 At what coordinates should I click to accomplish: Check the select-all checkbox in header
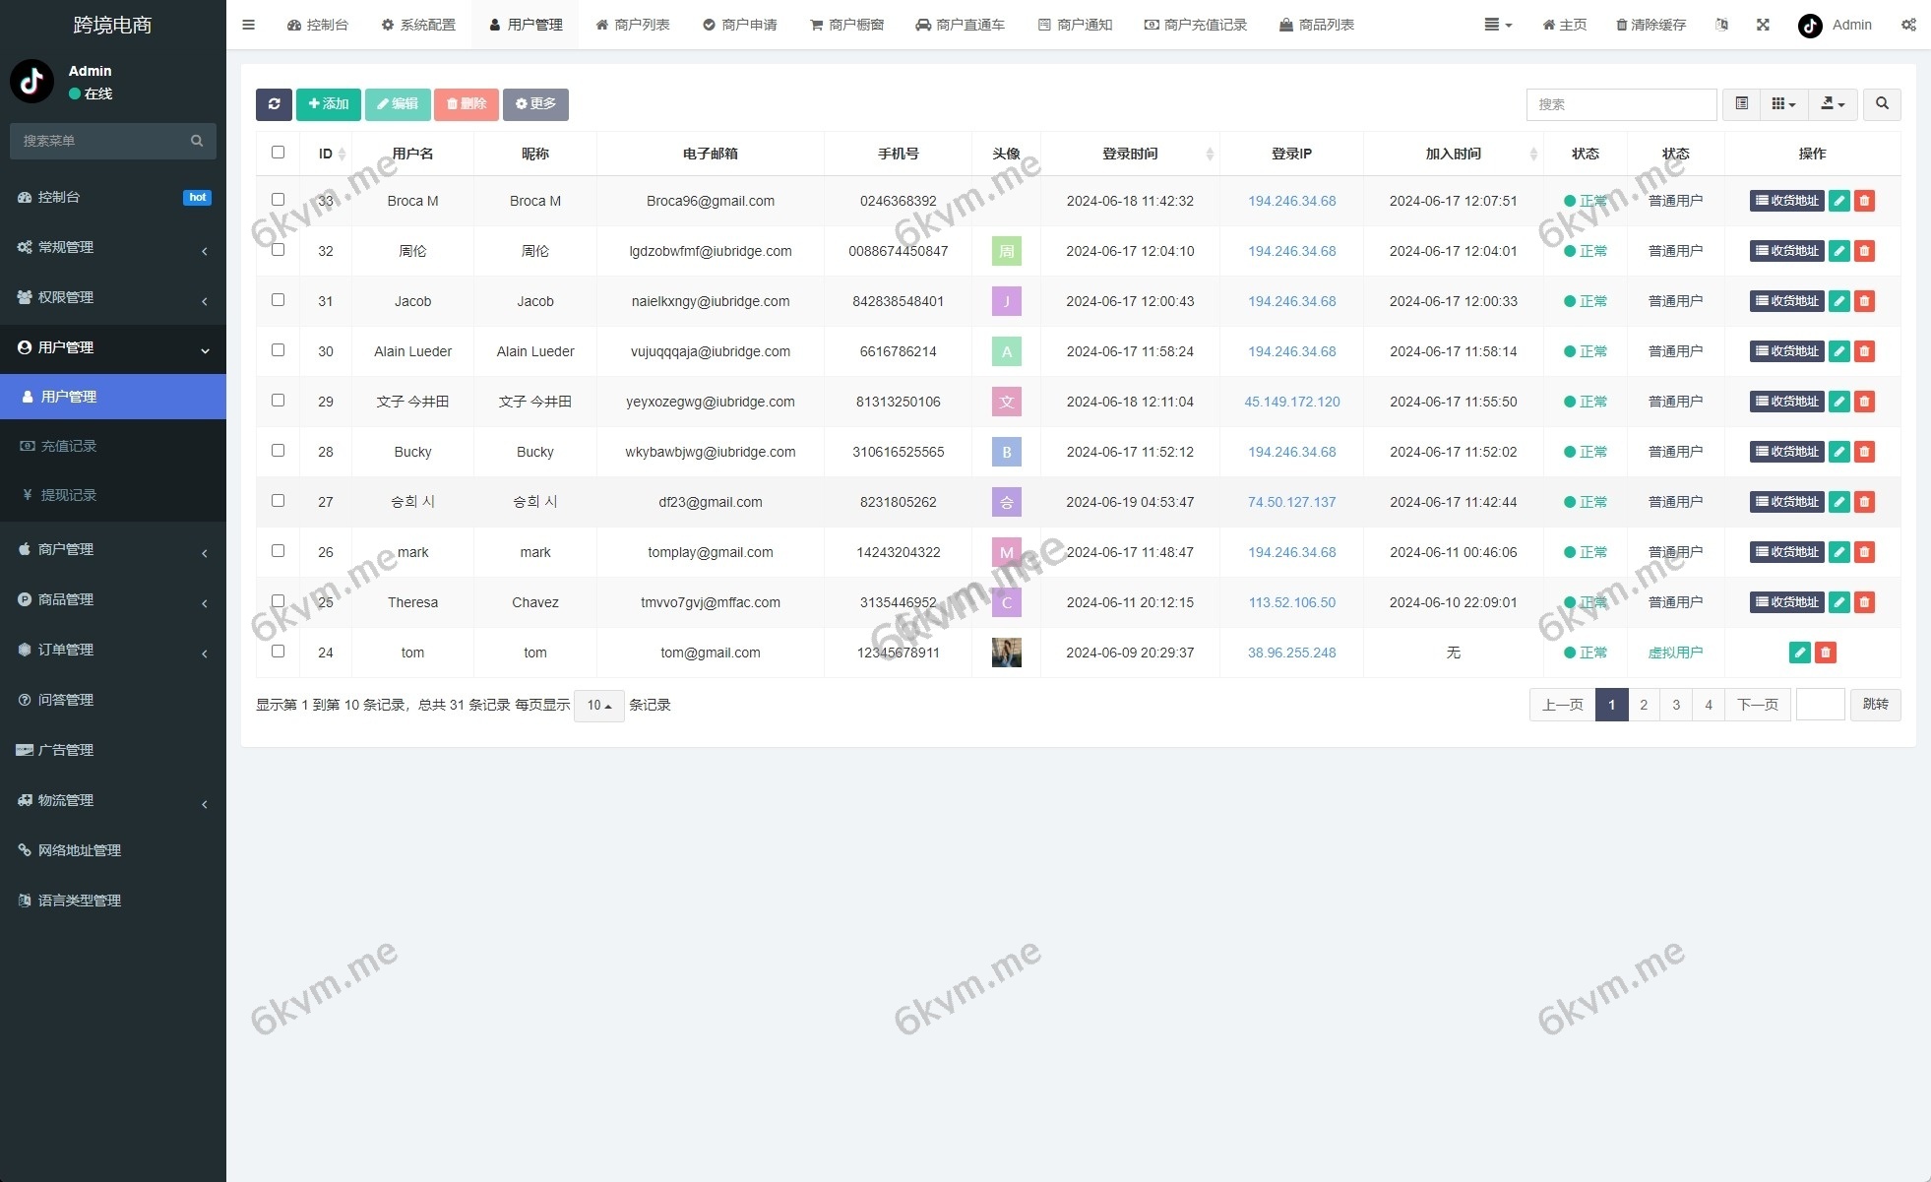(278, 153)
